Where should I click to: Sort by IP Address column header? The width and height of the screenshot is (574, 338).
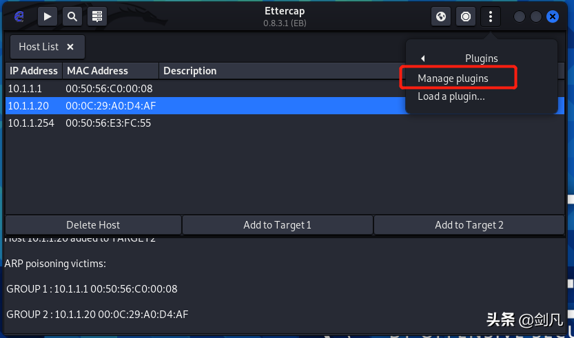(x=34, y=71)
